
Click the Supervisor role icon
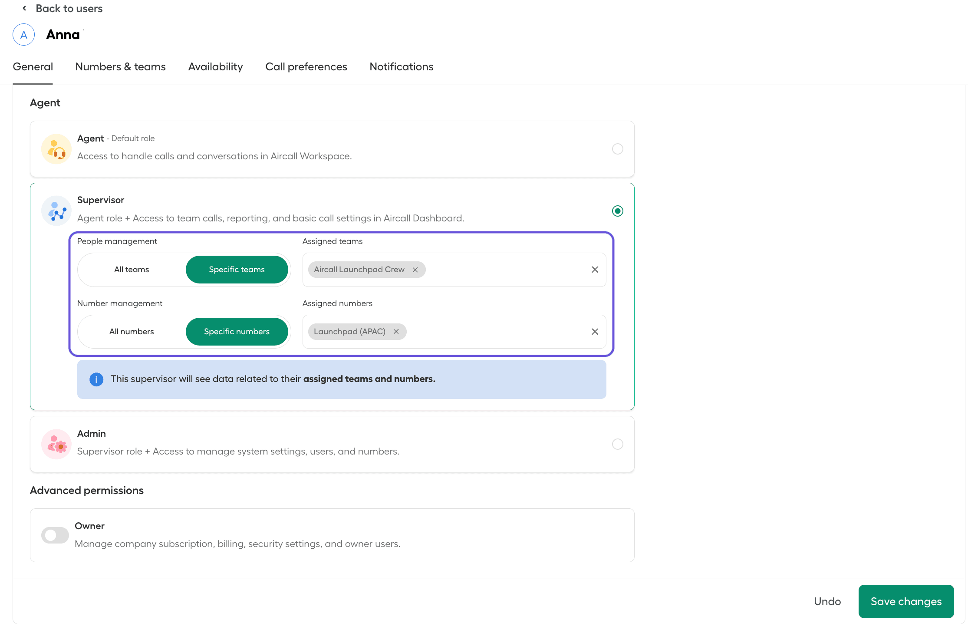(56, 211)
